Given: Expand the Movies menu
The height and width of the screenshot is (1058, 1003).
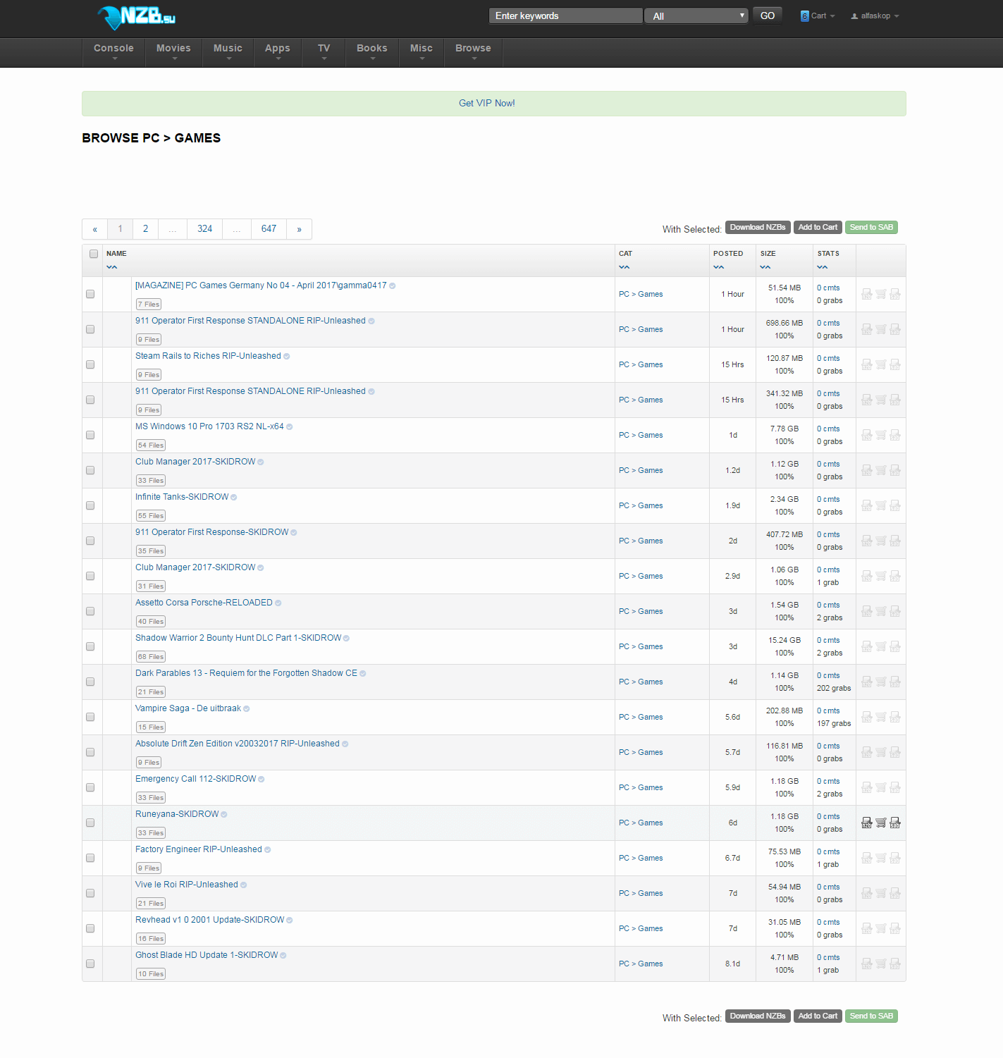Looking at the screenshot, I should click(x=173, y=52).
